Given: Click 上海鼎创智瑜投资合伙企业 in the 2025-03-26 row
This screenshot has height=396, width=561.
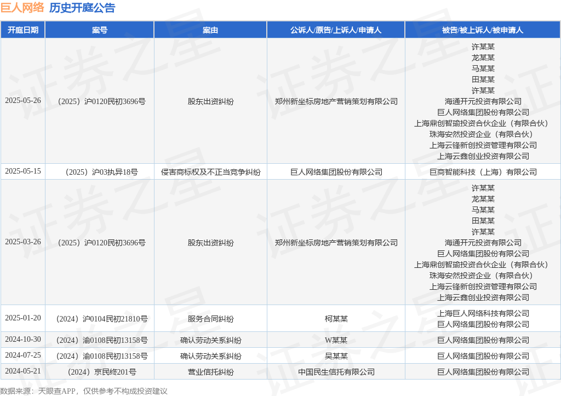Looking at the screenshot, I should tap(460, 265).
